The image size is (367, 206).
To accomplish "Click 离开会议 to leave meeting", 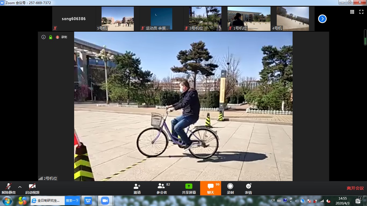I will click(355, 188).
